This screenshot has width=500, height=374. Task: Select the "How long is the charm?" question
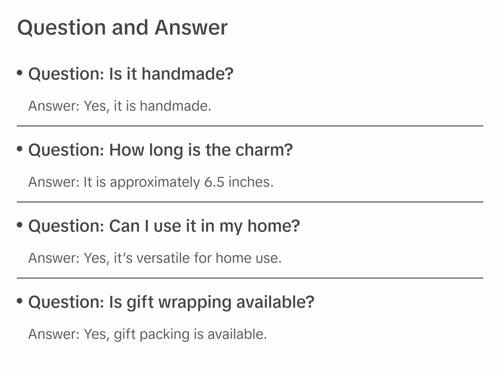coord(160,150)
